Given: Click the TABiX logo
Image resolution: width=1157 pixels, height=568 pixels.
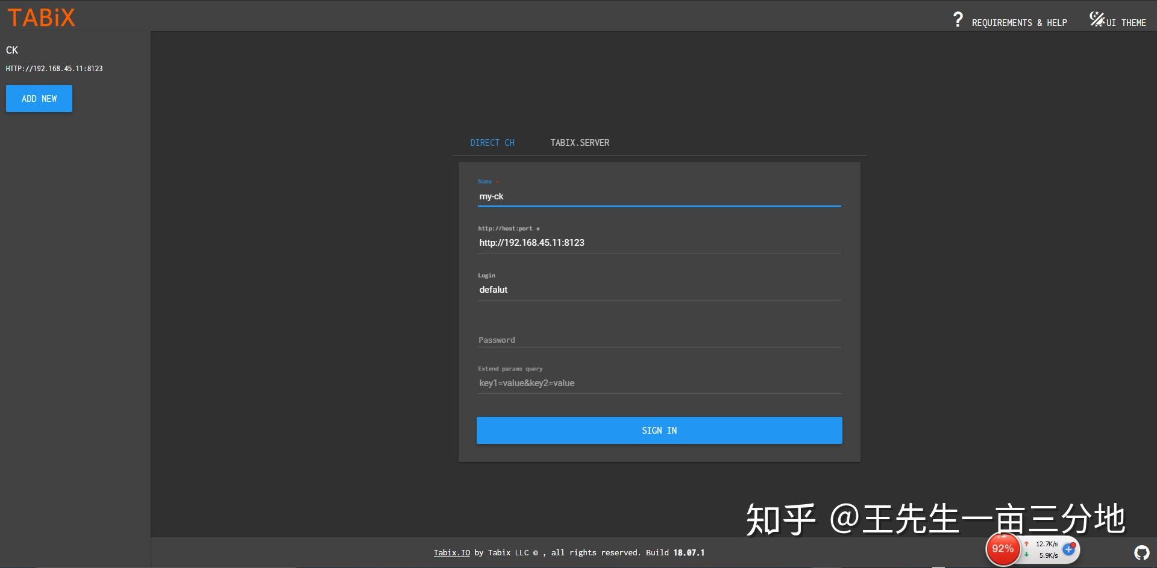Looking at the screenshot, I should [x=40, y=17].
